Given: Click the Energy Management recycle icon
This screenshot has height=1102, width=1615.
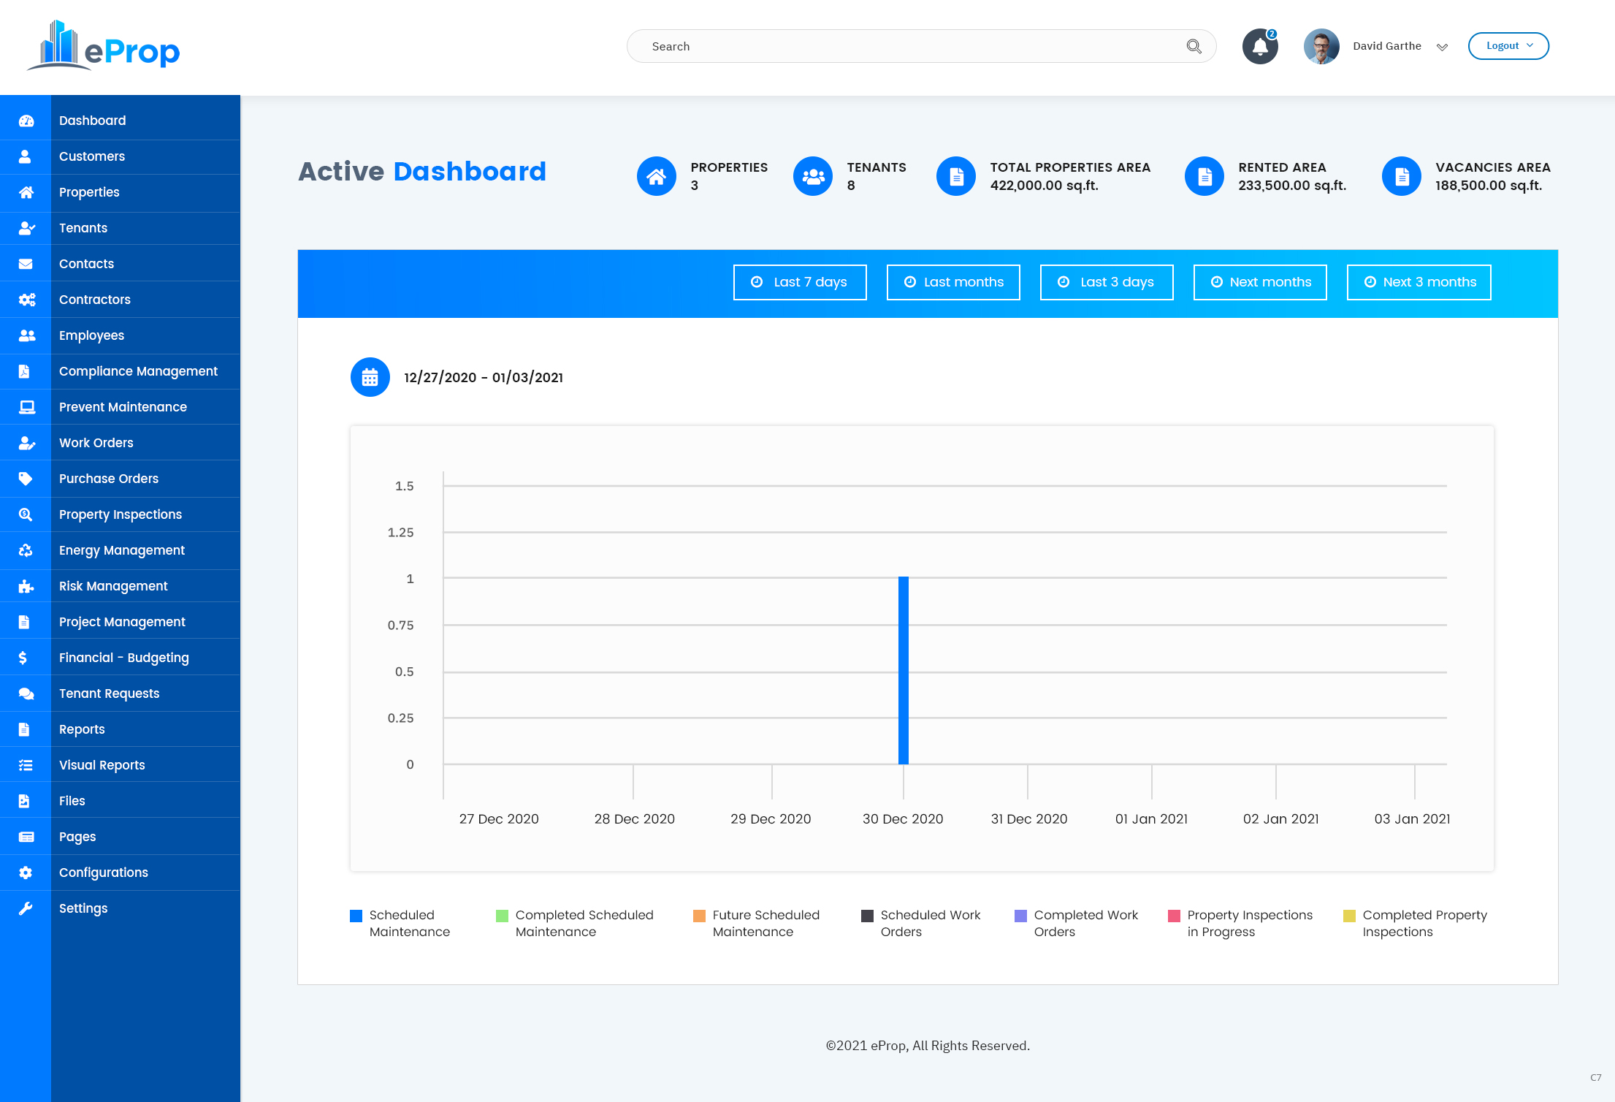Looking at the screenshot, I should 26,550.
